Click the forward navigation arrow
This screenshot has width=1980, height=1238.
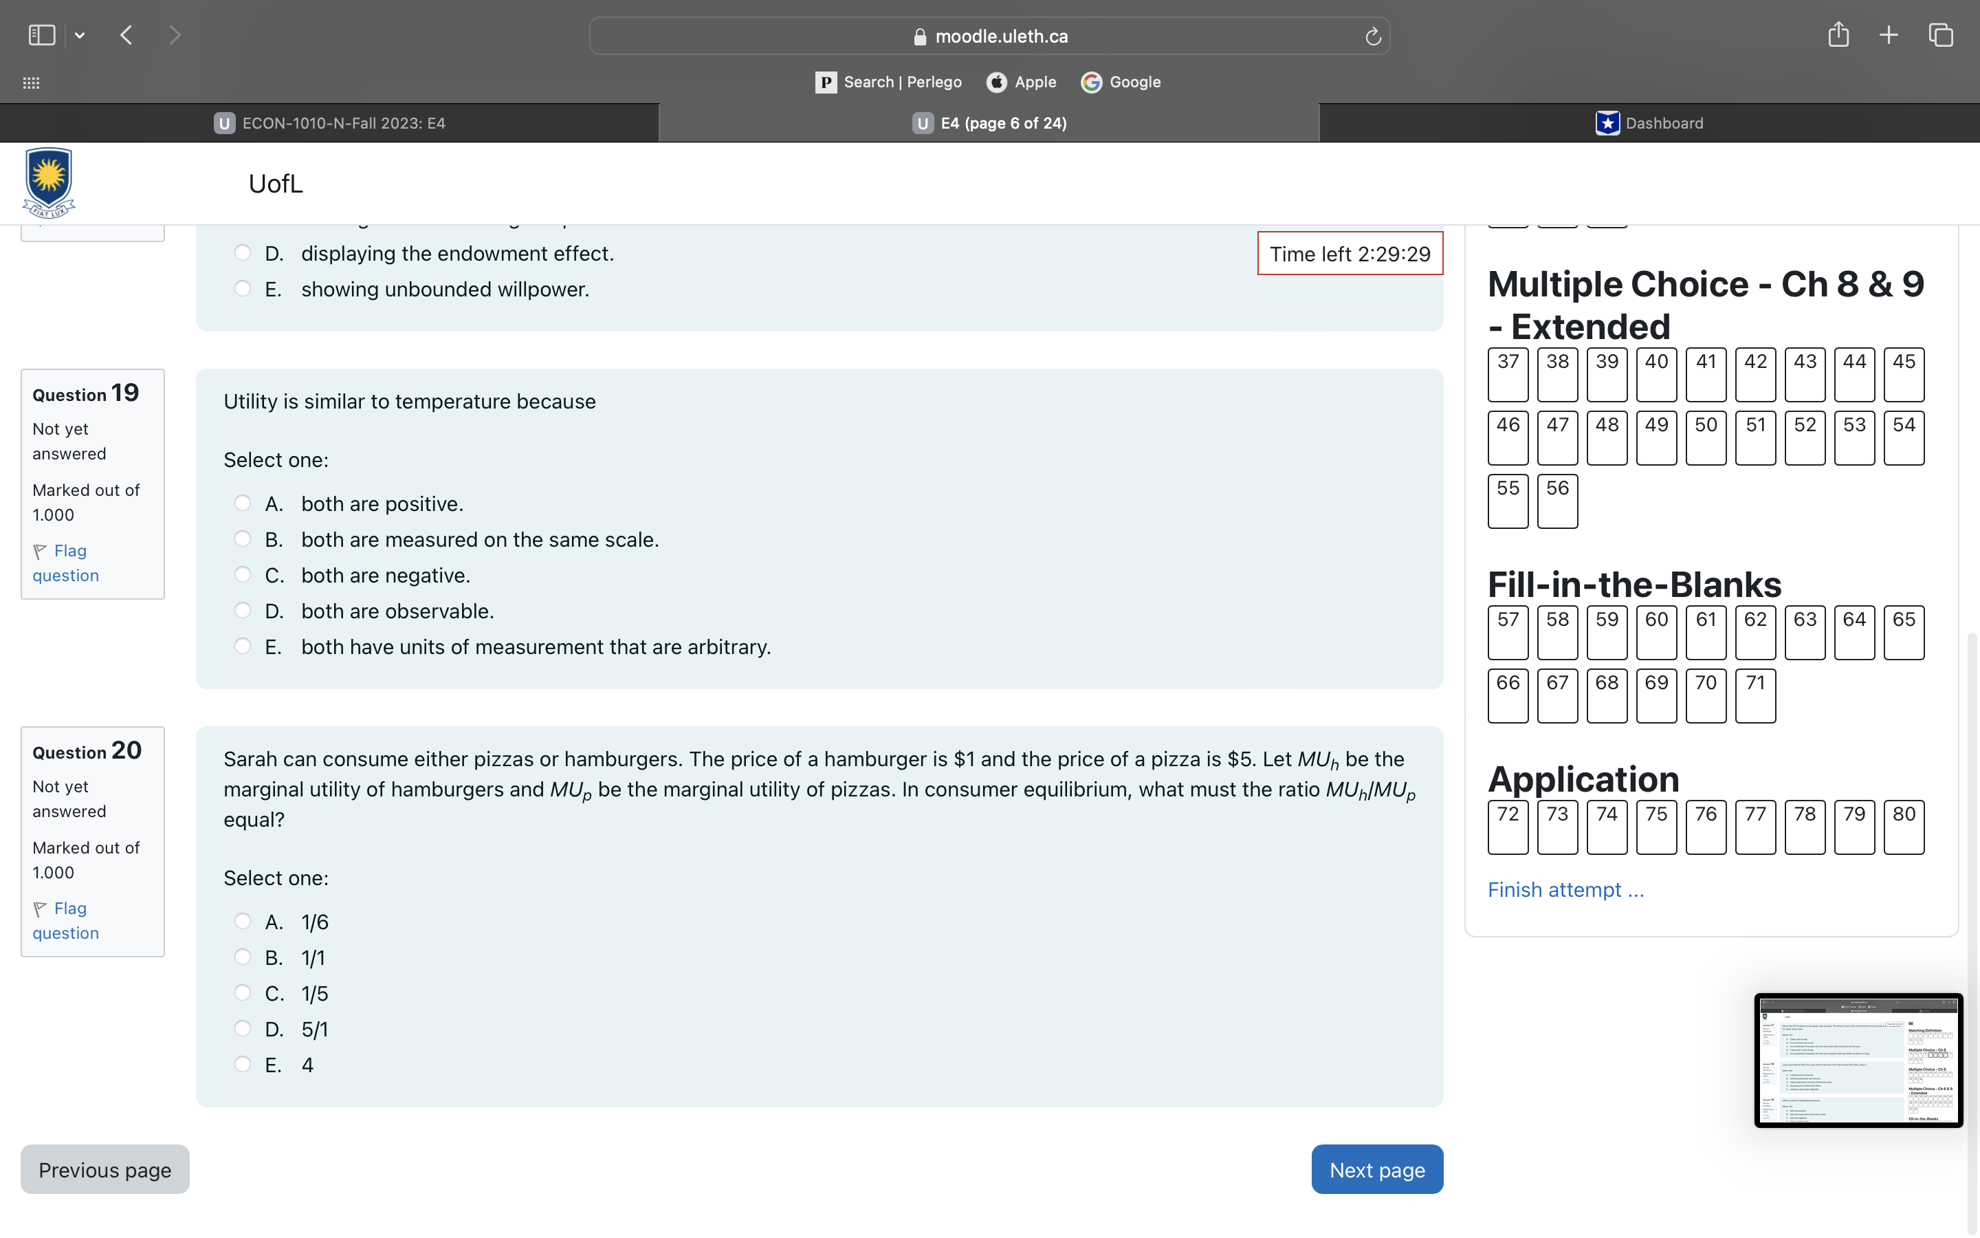point(175,34)
